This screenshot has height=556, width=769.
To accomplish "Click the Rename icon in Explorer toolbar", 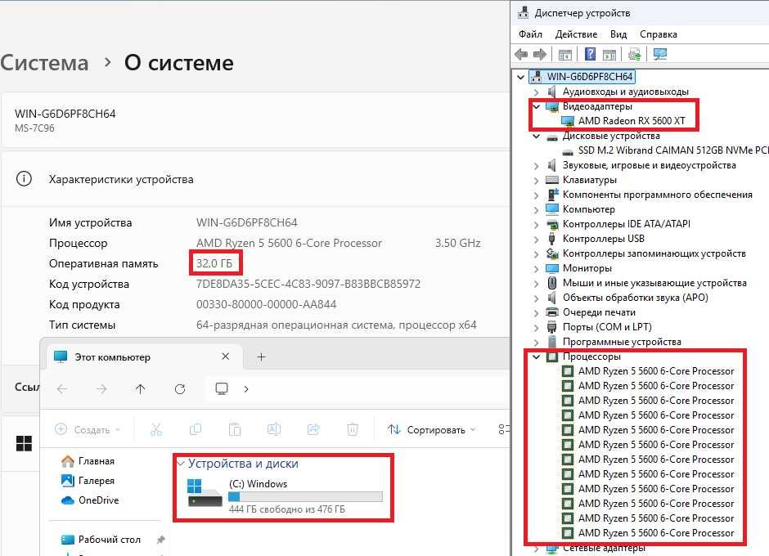I will [274, 429].
